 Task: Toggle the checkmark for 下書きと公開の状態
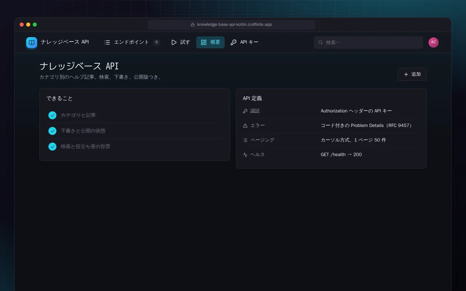[52, 131]
